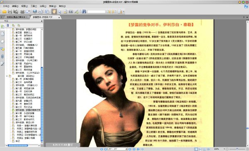This screenshot has height=151, width=249.
Task: Collapse the 第七章 bookmark node
Action: 7,76
